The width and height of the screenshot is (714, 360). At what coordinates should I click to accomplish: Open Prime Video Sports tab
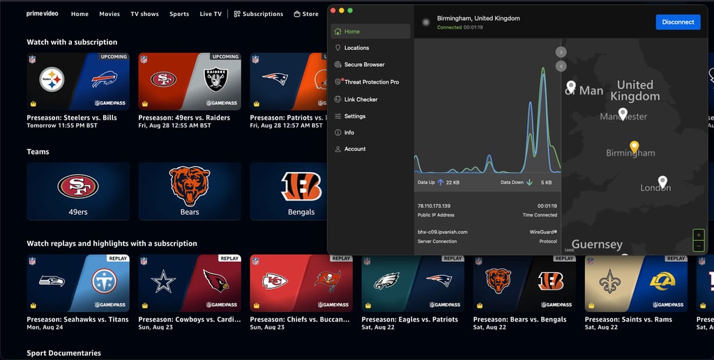tap(179, 14)
